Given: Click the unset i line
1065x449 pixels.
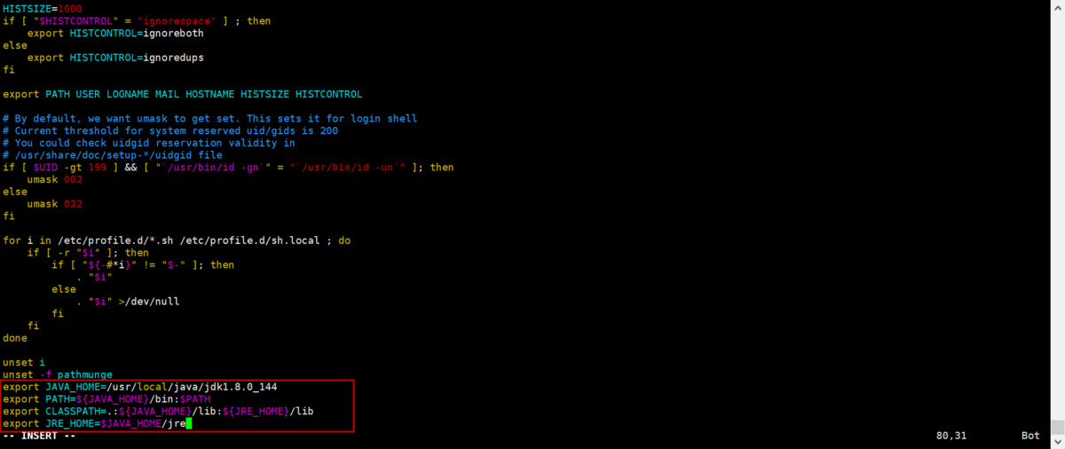Looking at the screenshot, I should tap(21, 363).
